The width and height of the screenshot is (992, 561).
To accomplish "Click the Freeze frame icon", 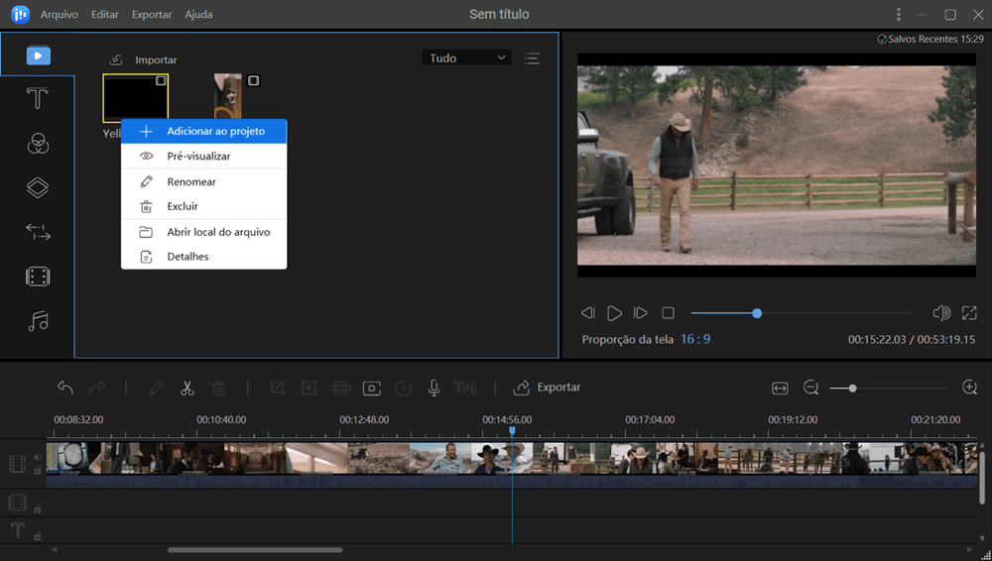I will [371, 388].
